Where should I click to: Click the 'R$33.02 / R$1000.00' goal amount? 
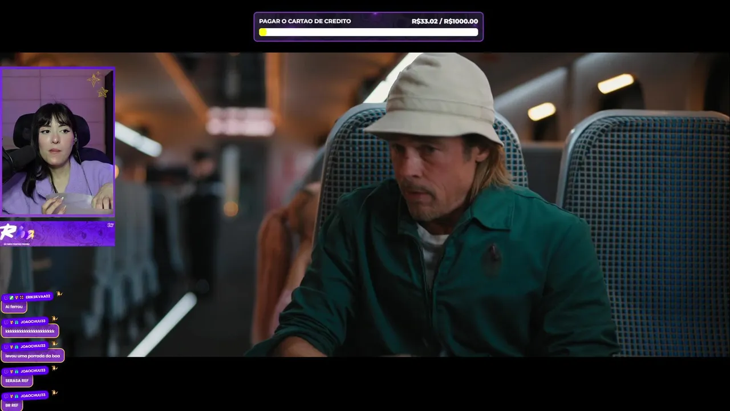tap(445, 21)
